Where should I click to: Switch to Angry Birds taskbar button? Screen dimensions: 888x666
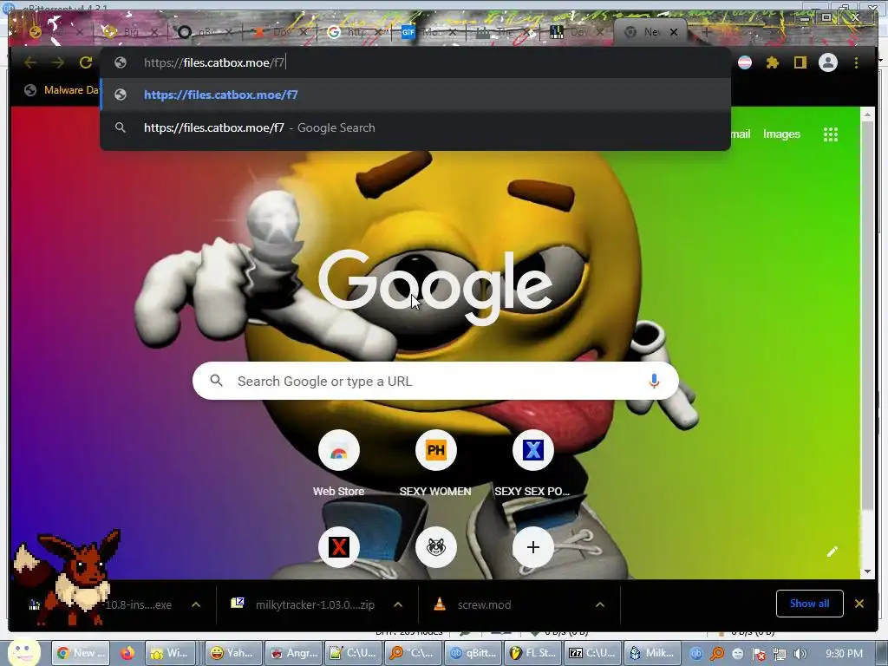point(293,653)
